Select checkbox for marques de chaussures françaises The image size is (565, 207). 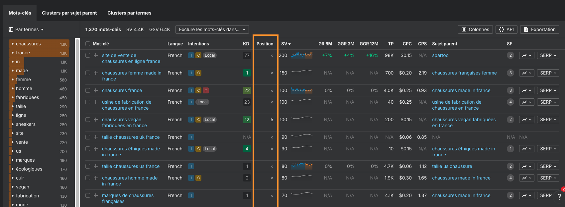click(x=88, y=195)
